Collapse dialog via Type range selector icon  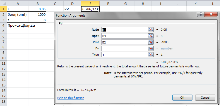tap(151, 55)
